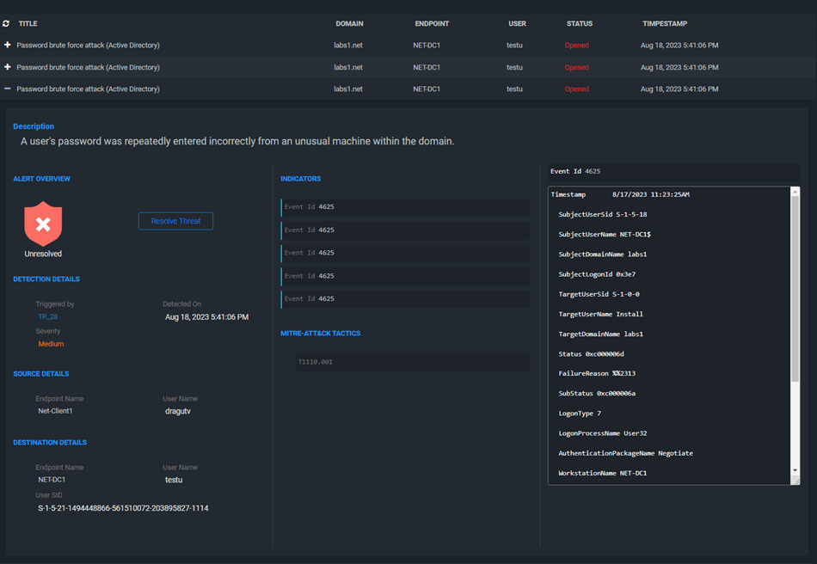Click the event details scrollbar thumb

click(795, 288)
